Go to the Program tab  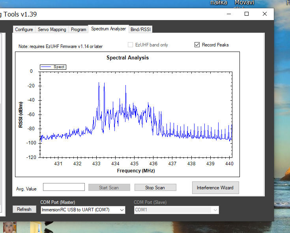point(79,30)
